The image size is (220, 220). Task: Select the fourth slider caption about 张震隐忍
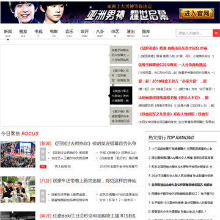pyautogui.click(x=121, y=116)
